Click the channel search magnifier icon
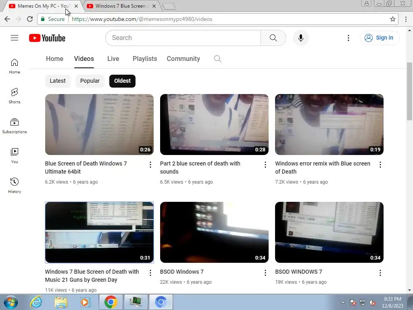 217,59
